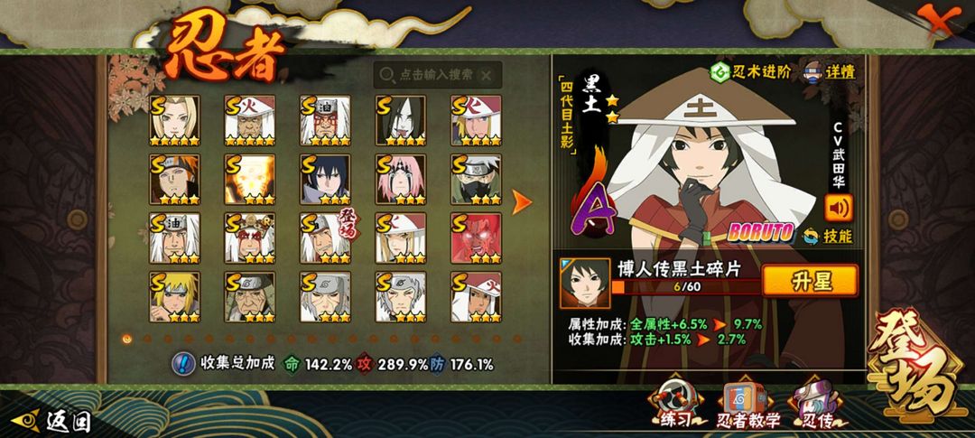Select the last page indicator dot
The image size is (975, 438).
516,339
